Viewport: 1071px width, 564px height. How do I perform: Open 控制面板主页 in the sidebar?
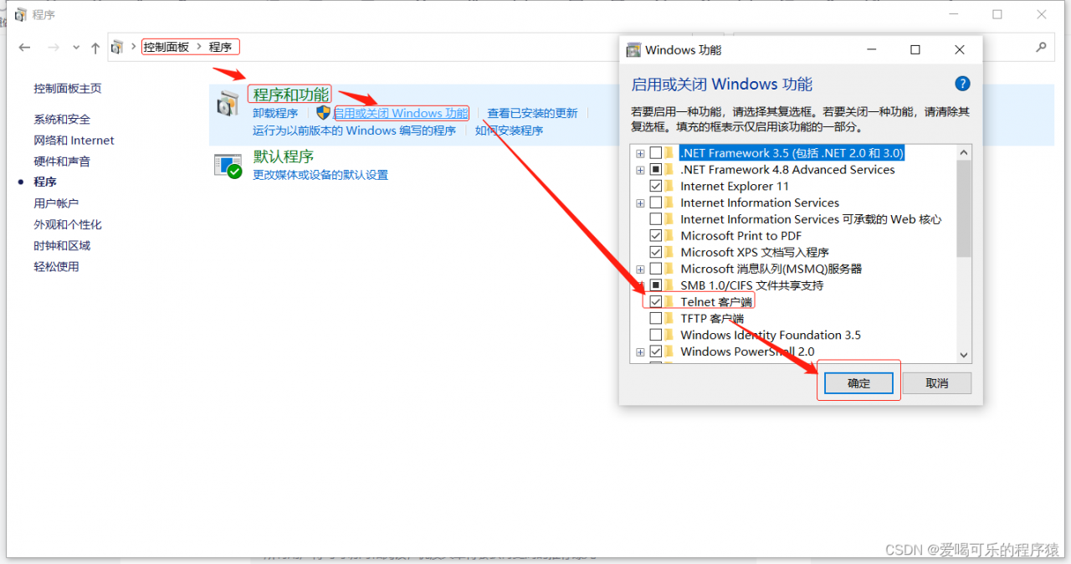point(68,89)
